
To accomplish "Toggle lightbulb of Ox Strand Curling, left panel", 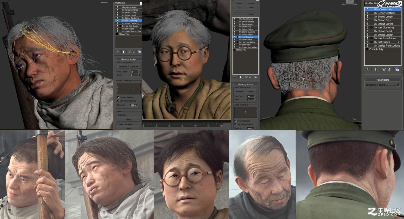I will [x=117, y=12].
